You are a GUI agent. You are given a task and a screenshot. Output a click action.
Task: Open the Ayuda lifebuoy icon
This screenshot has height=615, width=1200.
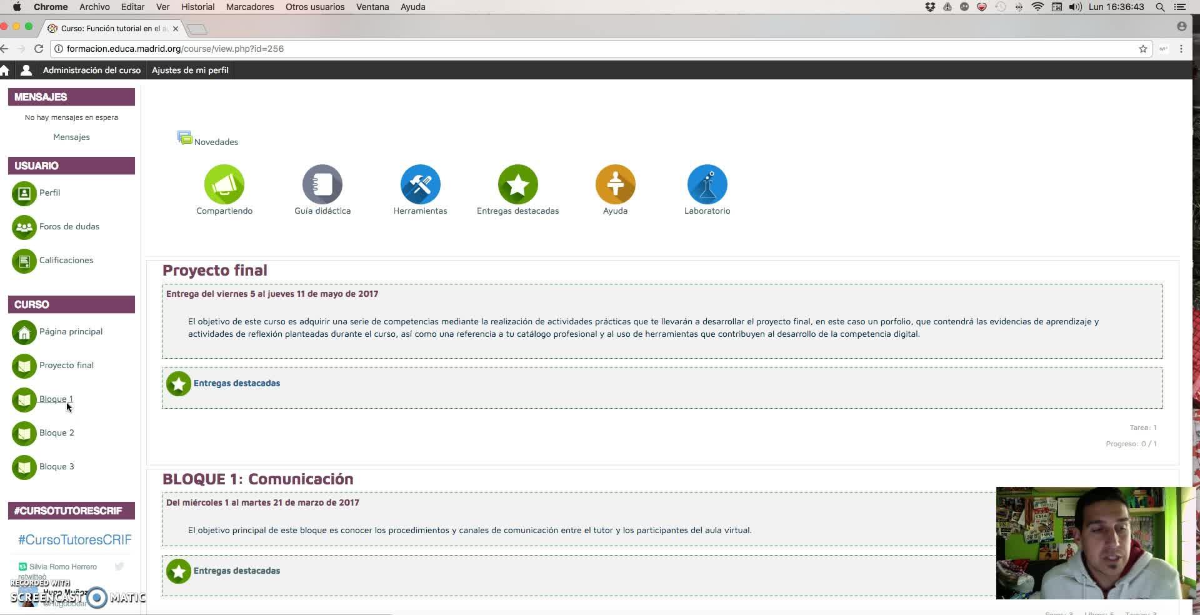pyautogui.click(x=615, y=184)
